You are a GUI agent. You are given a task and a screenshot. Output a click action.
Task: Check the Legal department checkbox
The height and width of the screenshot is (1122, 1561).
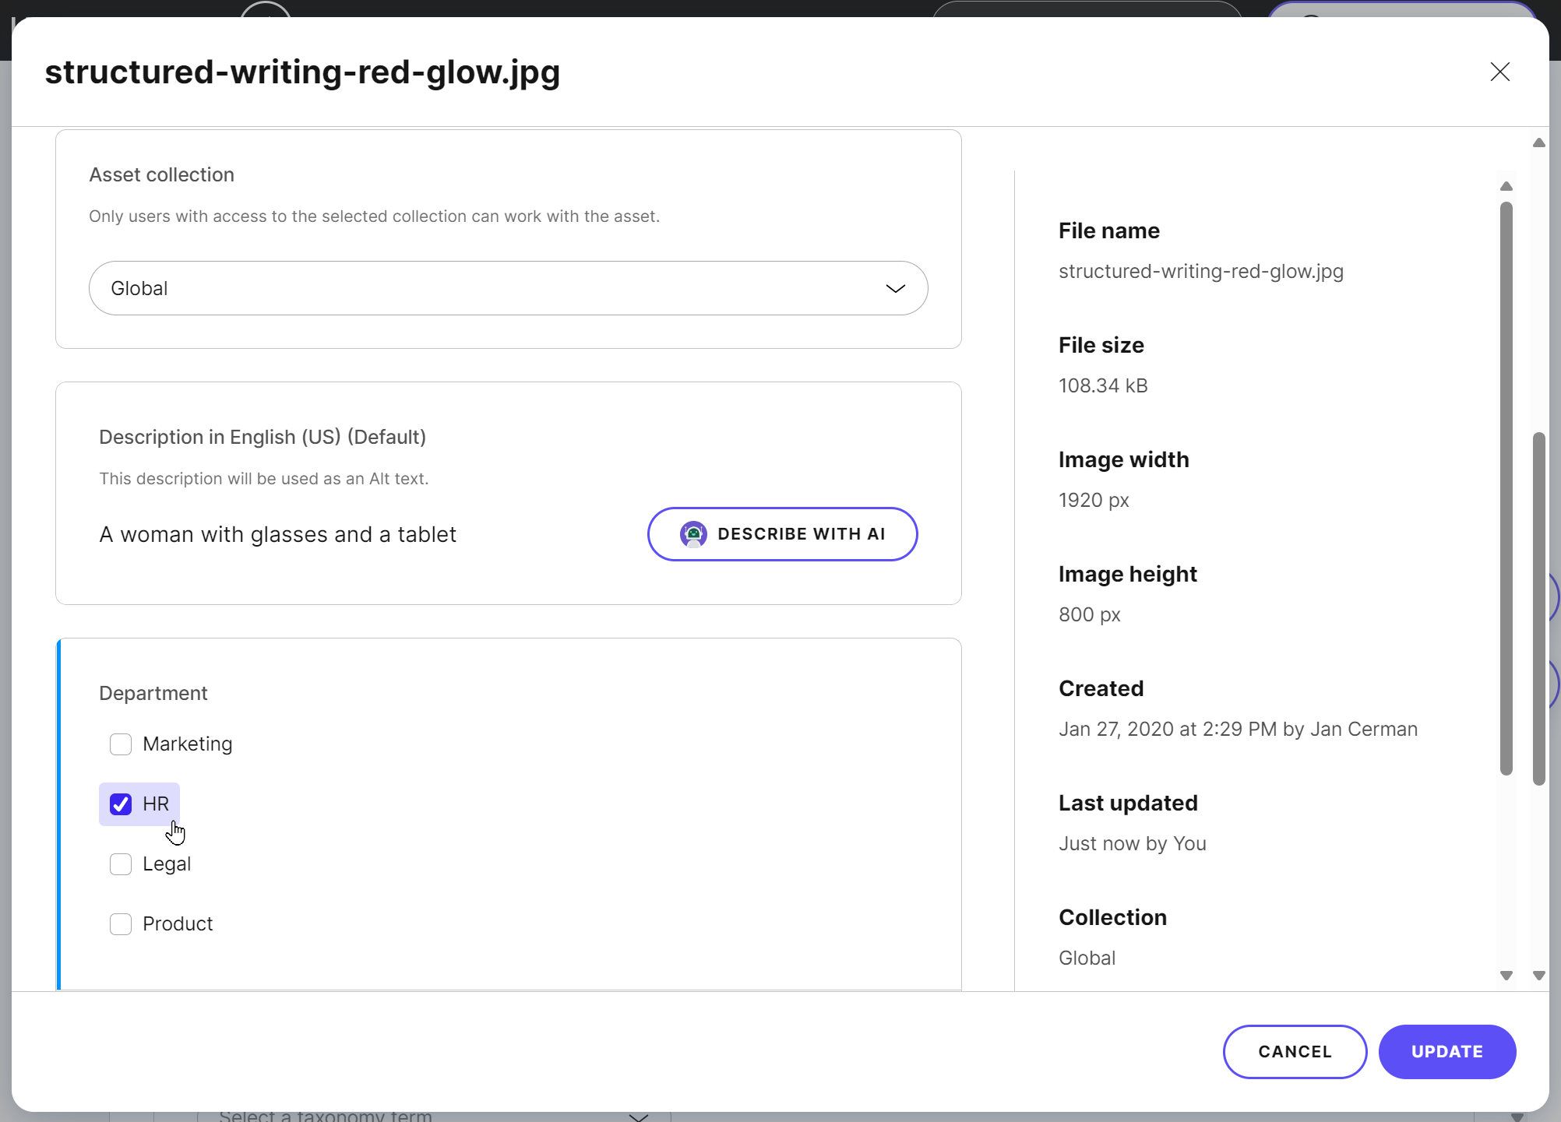121,864
